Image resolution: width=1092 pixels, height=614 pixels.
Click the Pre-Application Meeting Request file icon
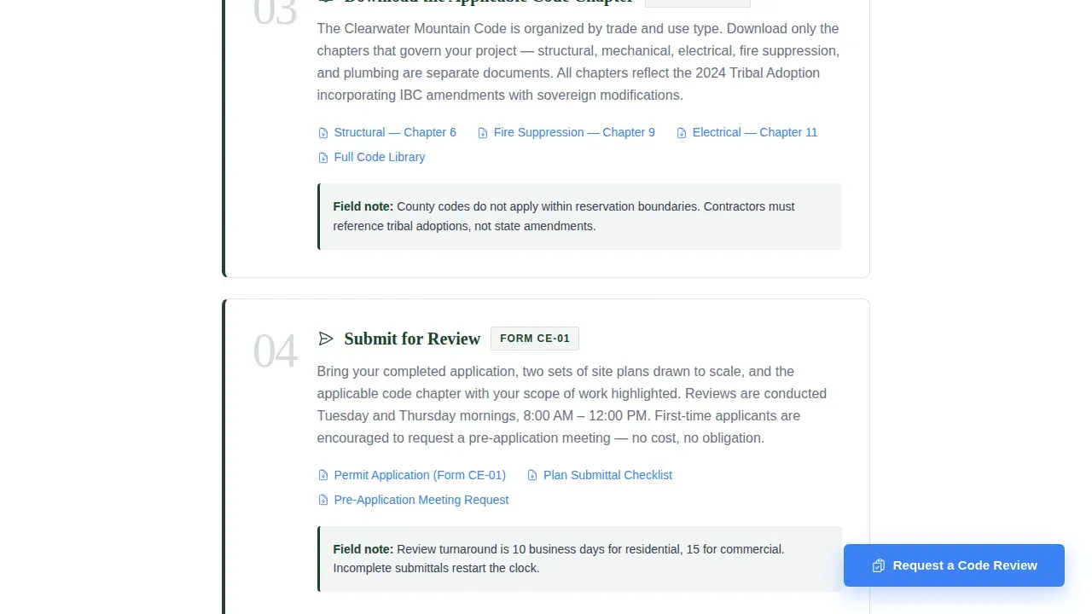[x=323, y=501]
